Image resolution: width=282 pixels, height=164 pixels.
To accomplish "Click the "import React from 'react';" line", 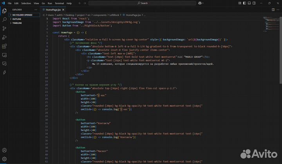I will click(x=71, y=18).
